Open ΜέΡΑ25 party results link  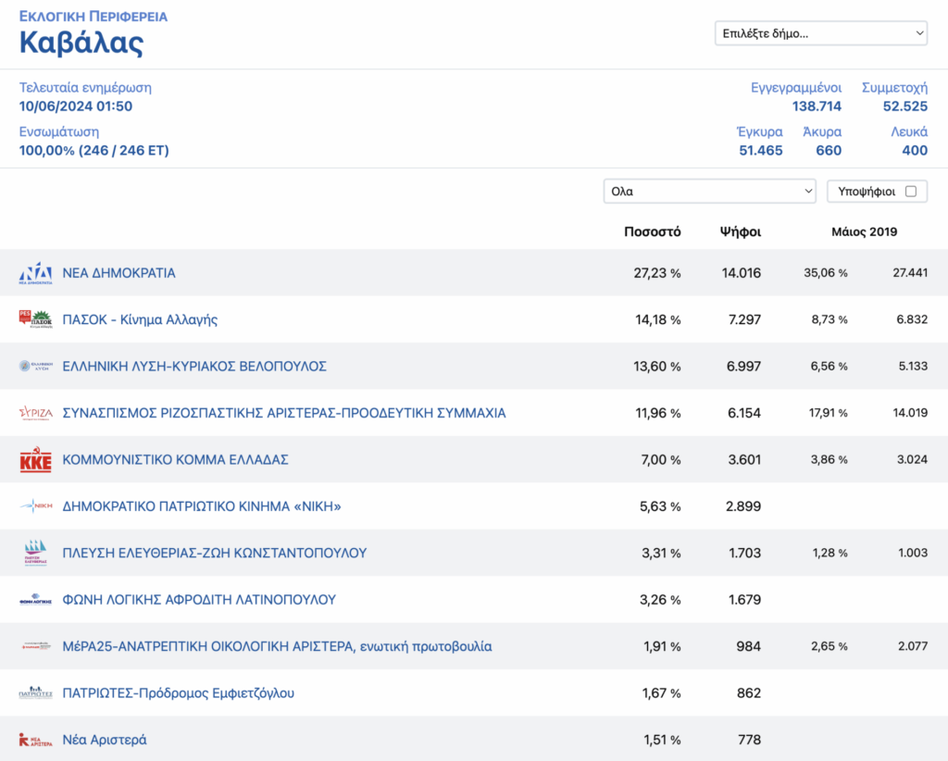click(x=278, y=646)
